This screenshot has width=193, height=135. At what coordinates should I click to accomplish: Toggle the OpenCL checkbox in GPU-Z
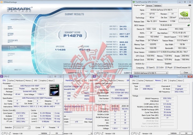[x=147, y=67]
